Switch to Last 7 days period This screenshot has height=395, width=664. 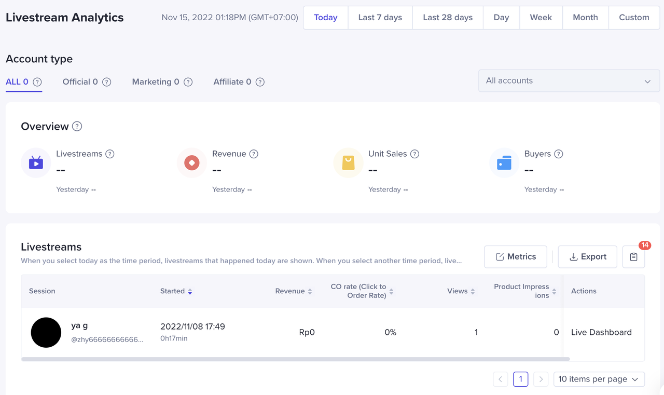pos(380,18)
